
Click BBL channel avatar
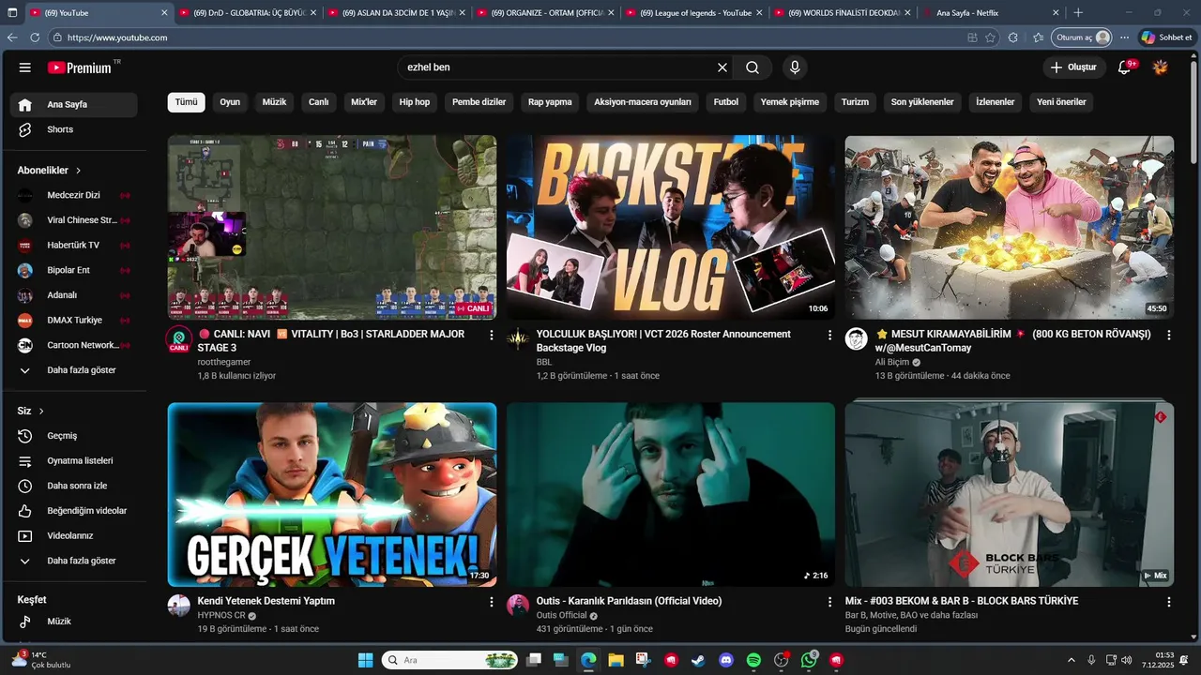[x=518, y=339]
